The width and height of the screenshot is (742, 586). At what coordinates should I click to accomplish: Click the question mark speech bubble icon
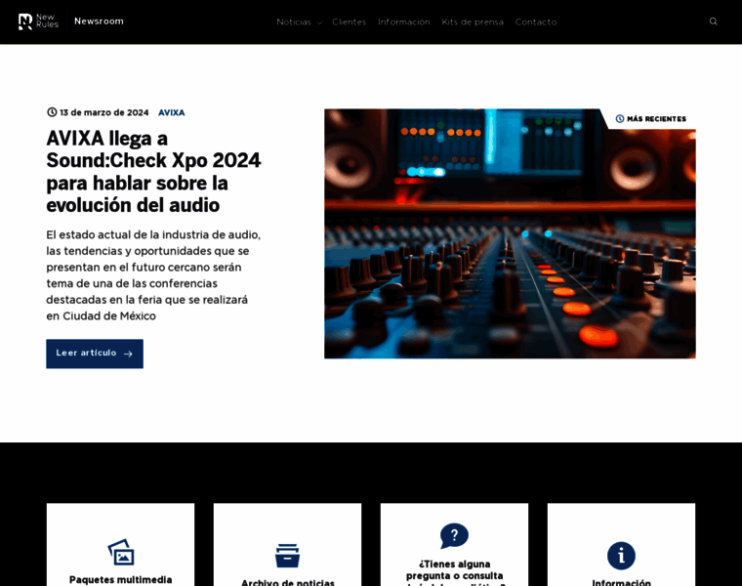tap(454, 536)
